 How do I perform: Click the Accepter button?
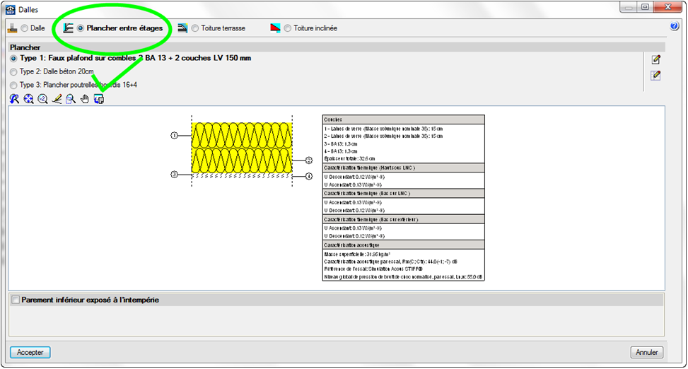click(30, 352)
